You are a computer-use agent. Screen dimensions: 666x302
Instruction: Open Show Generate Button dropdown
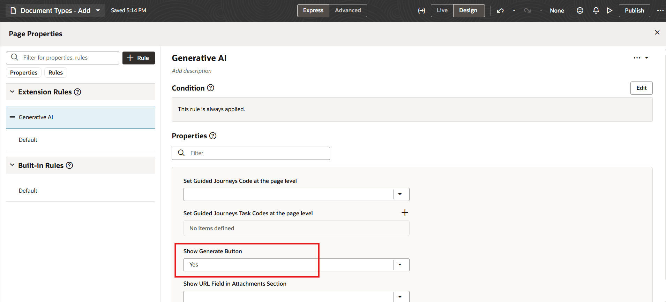400,265
